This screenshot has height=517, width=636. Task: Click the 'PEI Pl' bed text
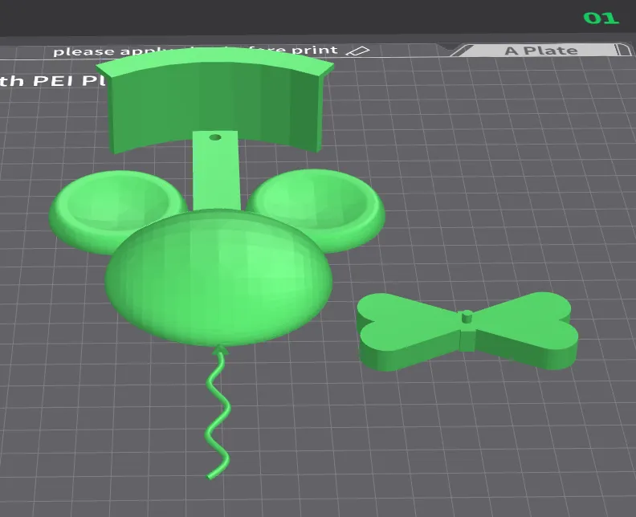click(69, 81)
